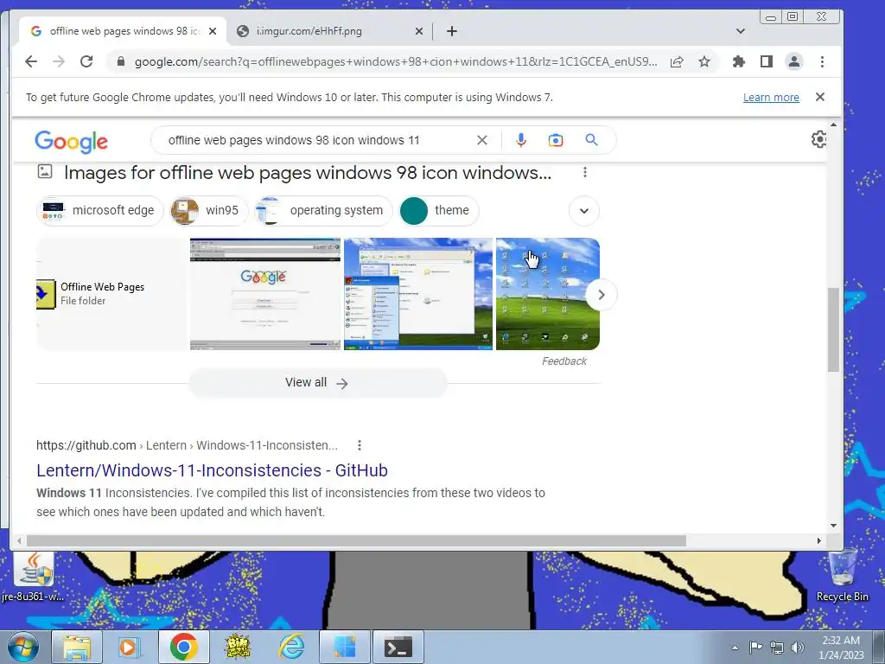
Task: Open the Chrome three-dot menu
Action: click(x=823, y=61)
